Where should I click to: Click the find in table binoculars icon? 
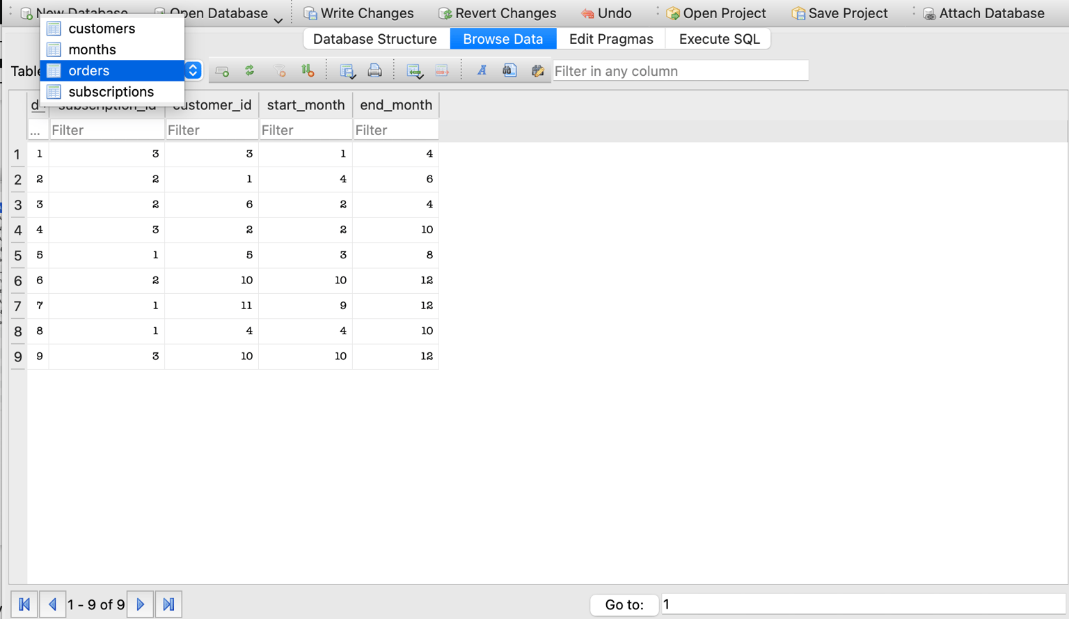[509, 70]
